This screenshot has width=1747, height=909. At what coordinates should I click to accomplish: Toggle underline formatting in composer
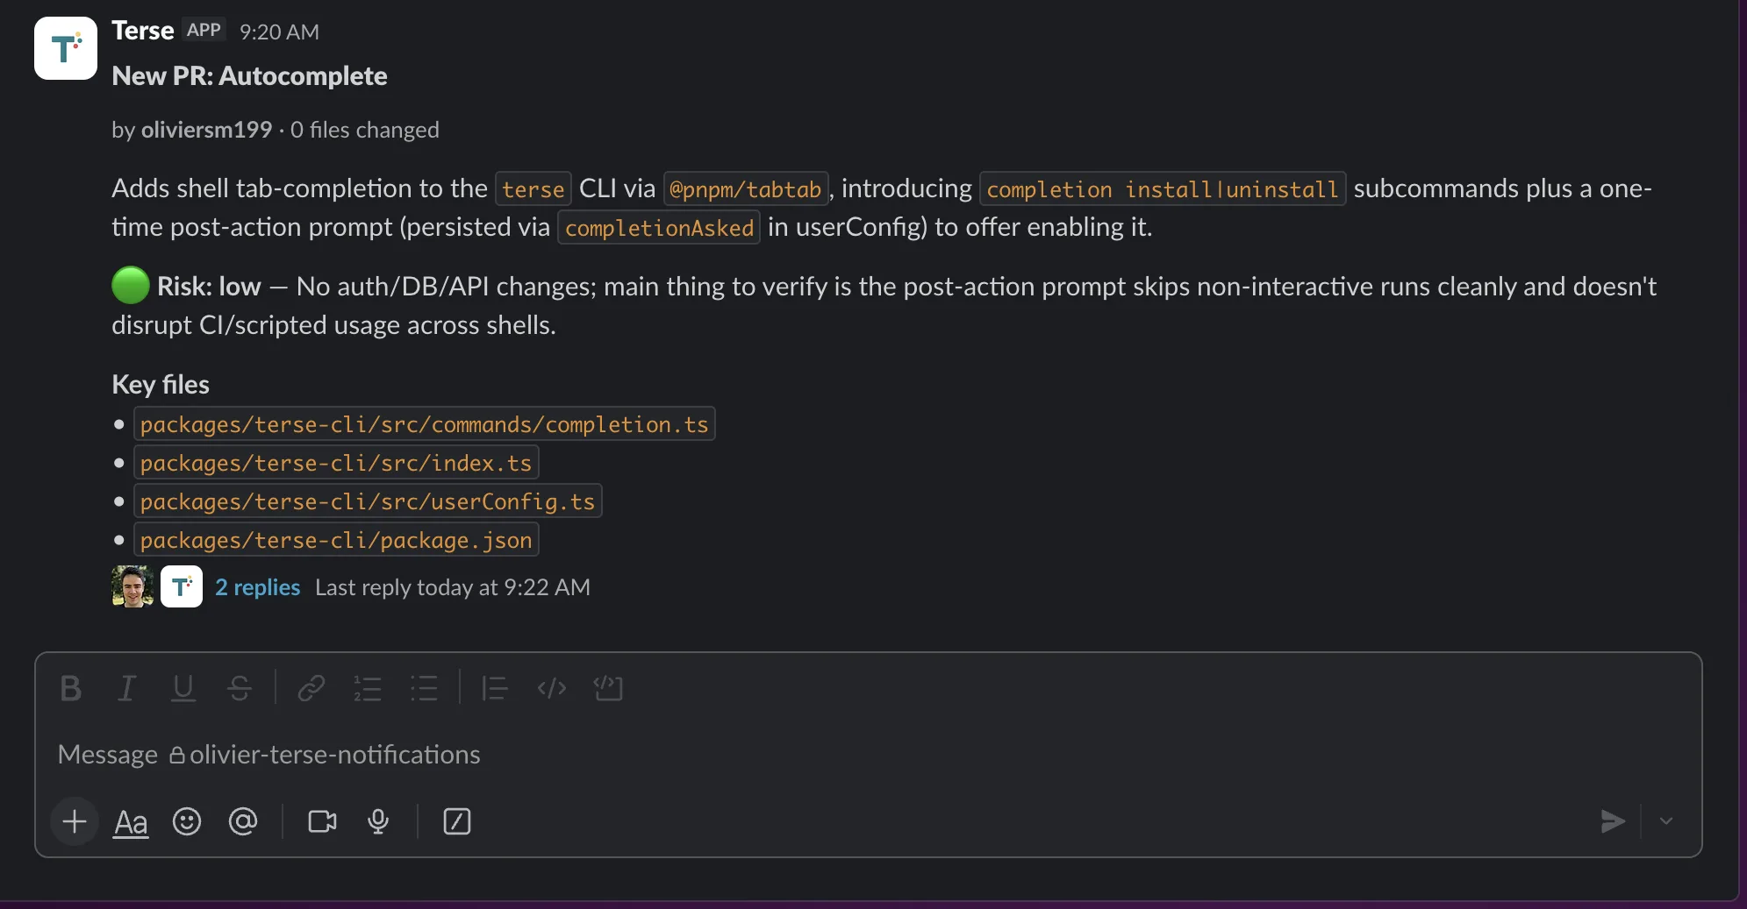[x=183, y=689]
